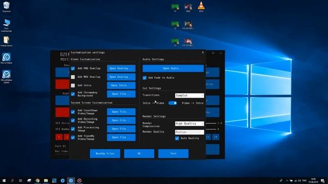Open file for CountDown Video/Image
This screenshot has width=328, height=184.
[x=121, y=112]
